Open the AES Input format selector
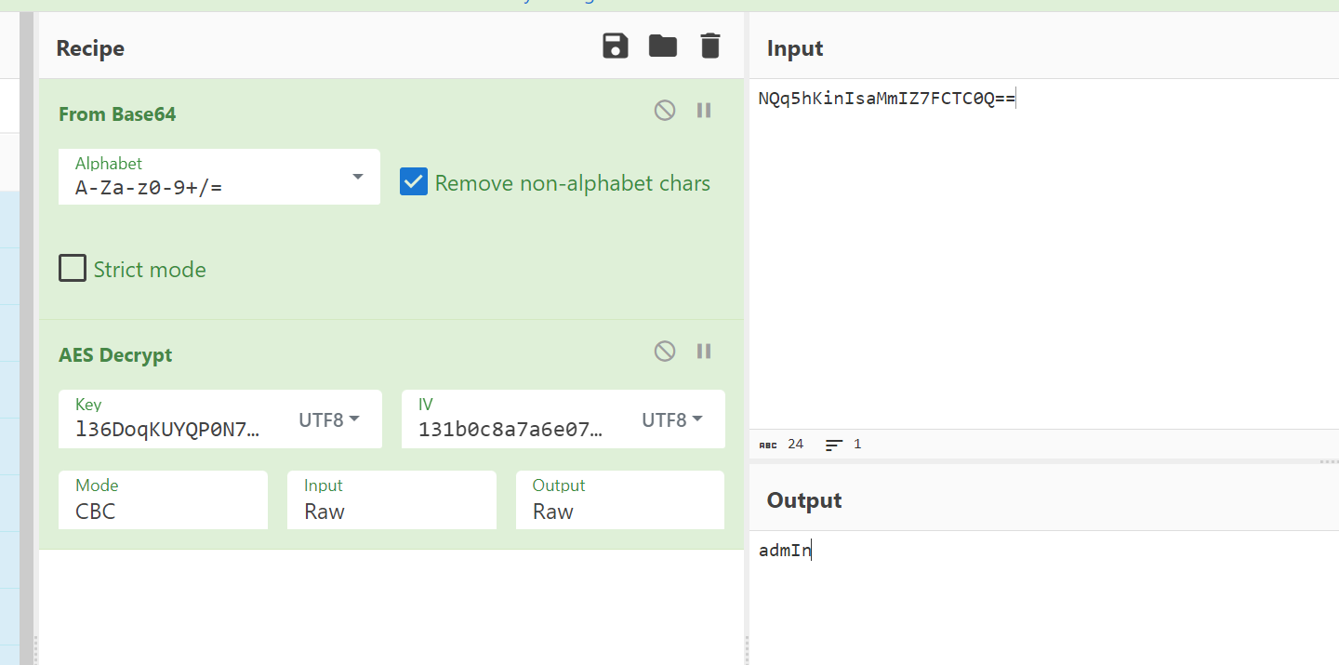1339x665 pixels. point(391,500)
